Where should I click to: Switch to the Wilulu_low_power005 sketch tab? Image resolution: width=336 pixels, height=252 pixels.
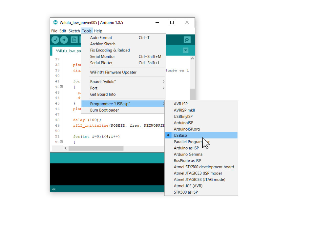[x=67, y=51]
